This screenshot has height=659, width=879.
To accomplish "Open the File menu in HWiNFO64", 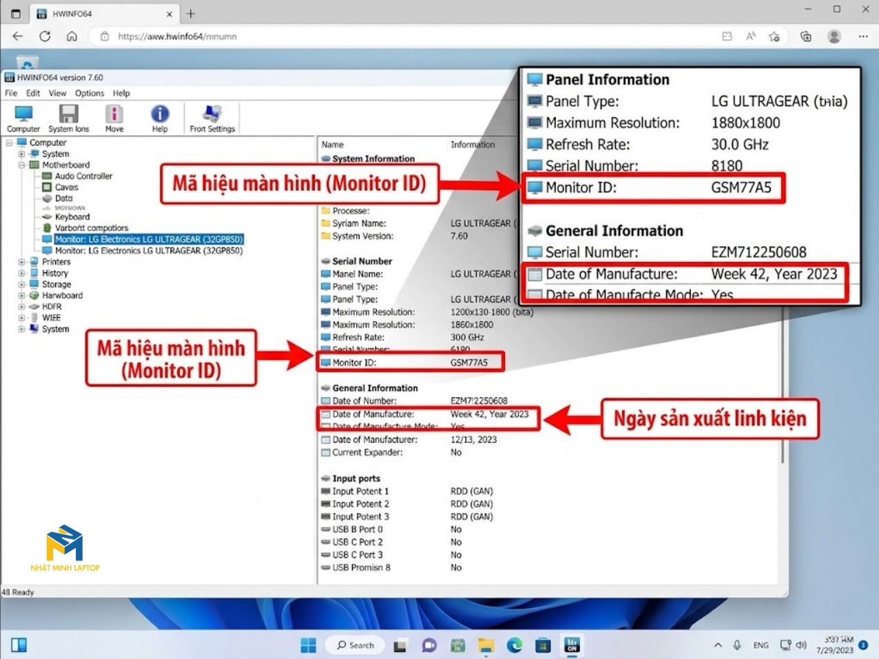I will click(x=11, y=93).
